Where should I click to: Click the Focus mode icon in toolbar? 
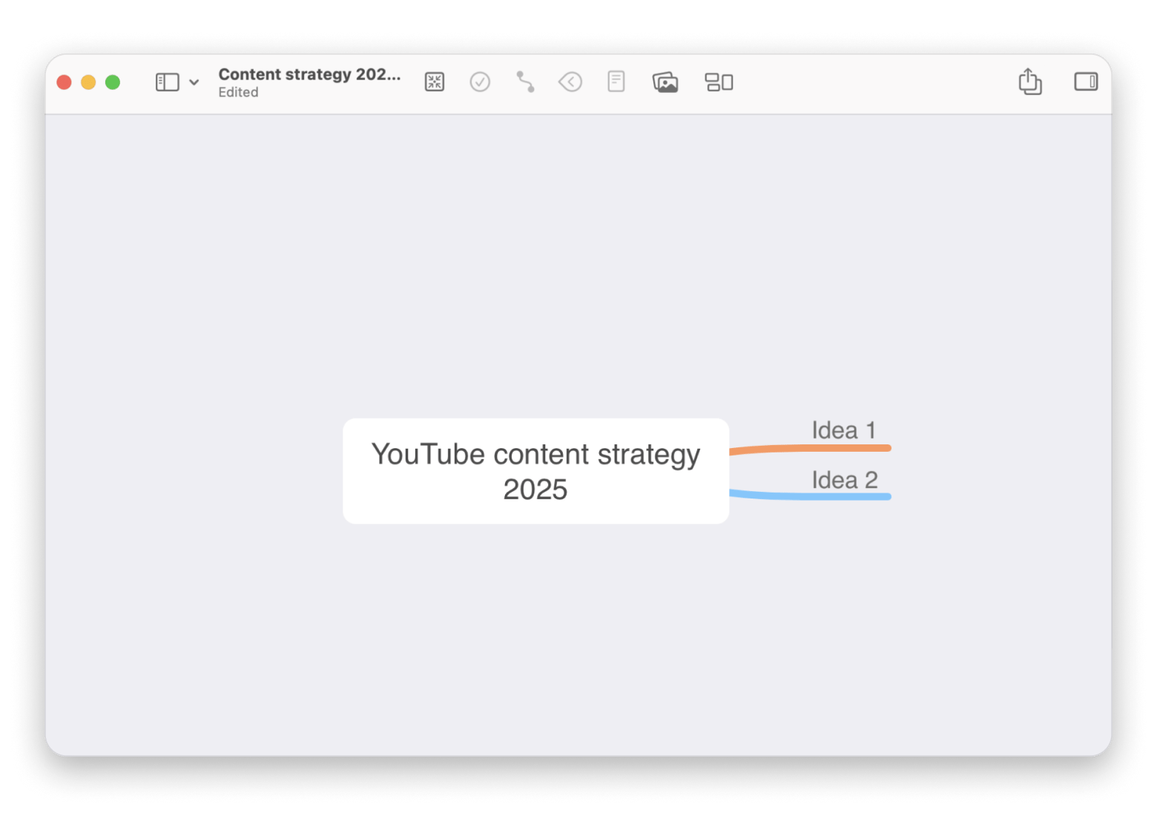pyautogui.click(x=434, y=82)
